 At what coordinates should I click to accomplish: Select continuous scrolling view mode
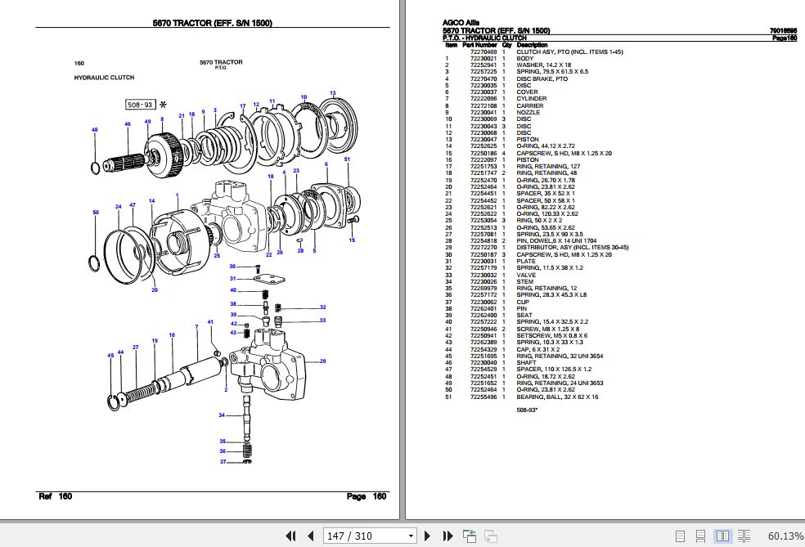701,536
